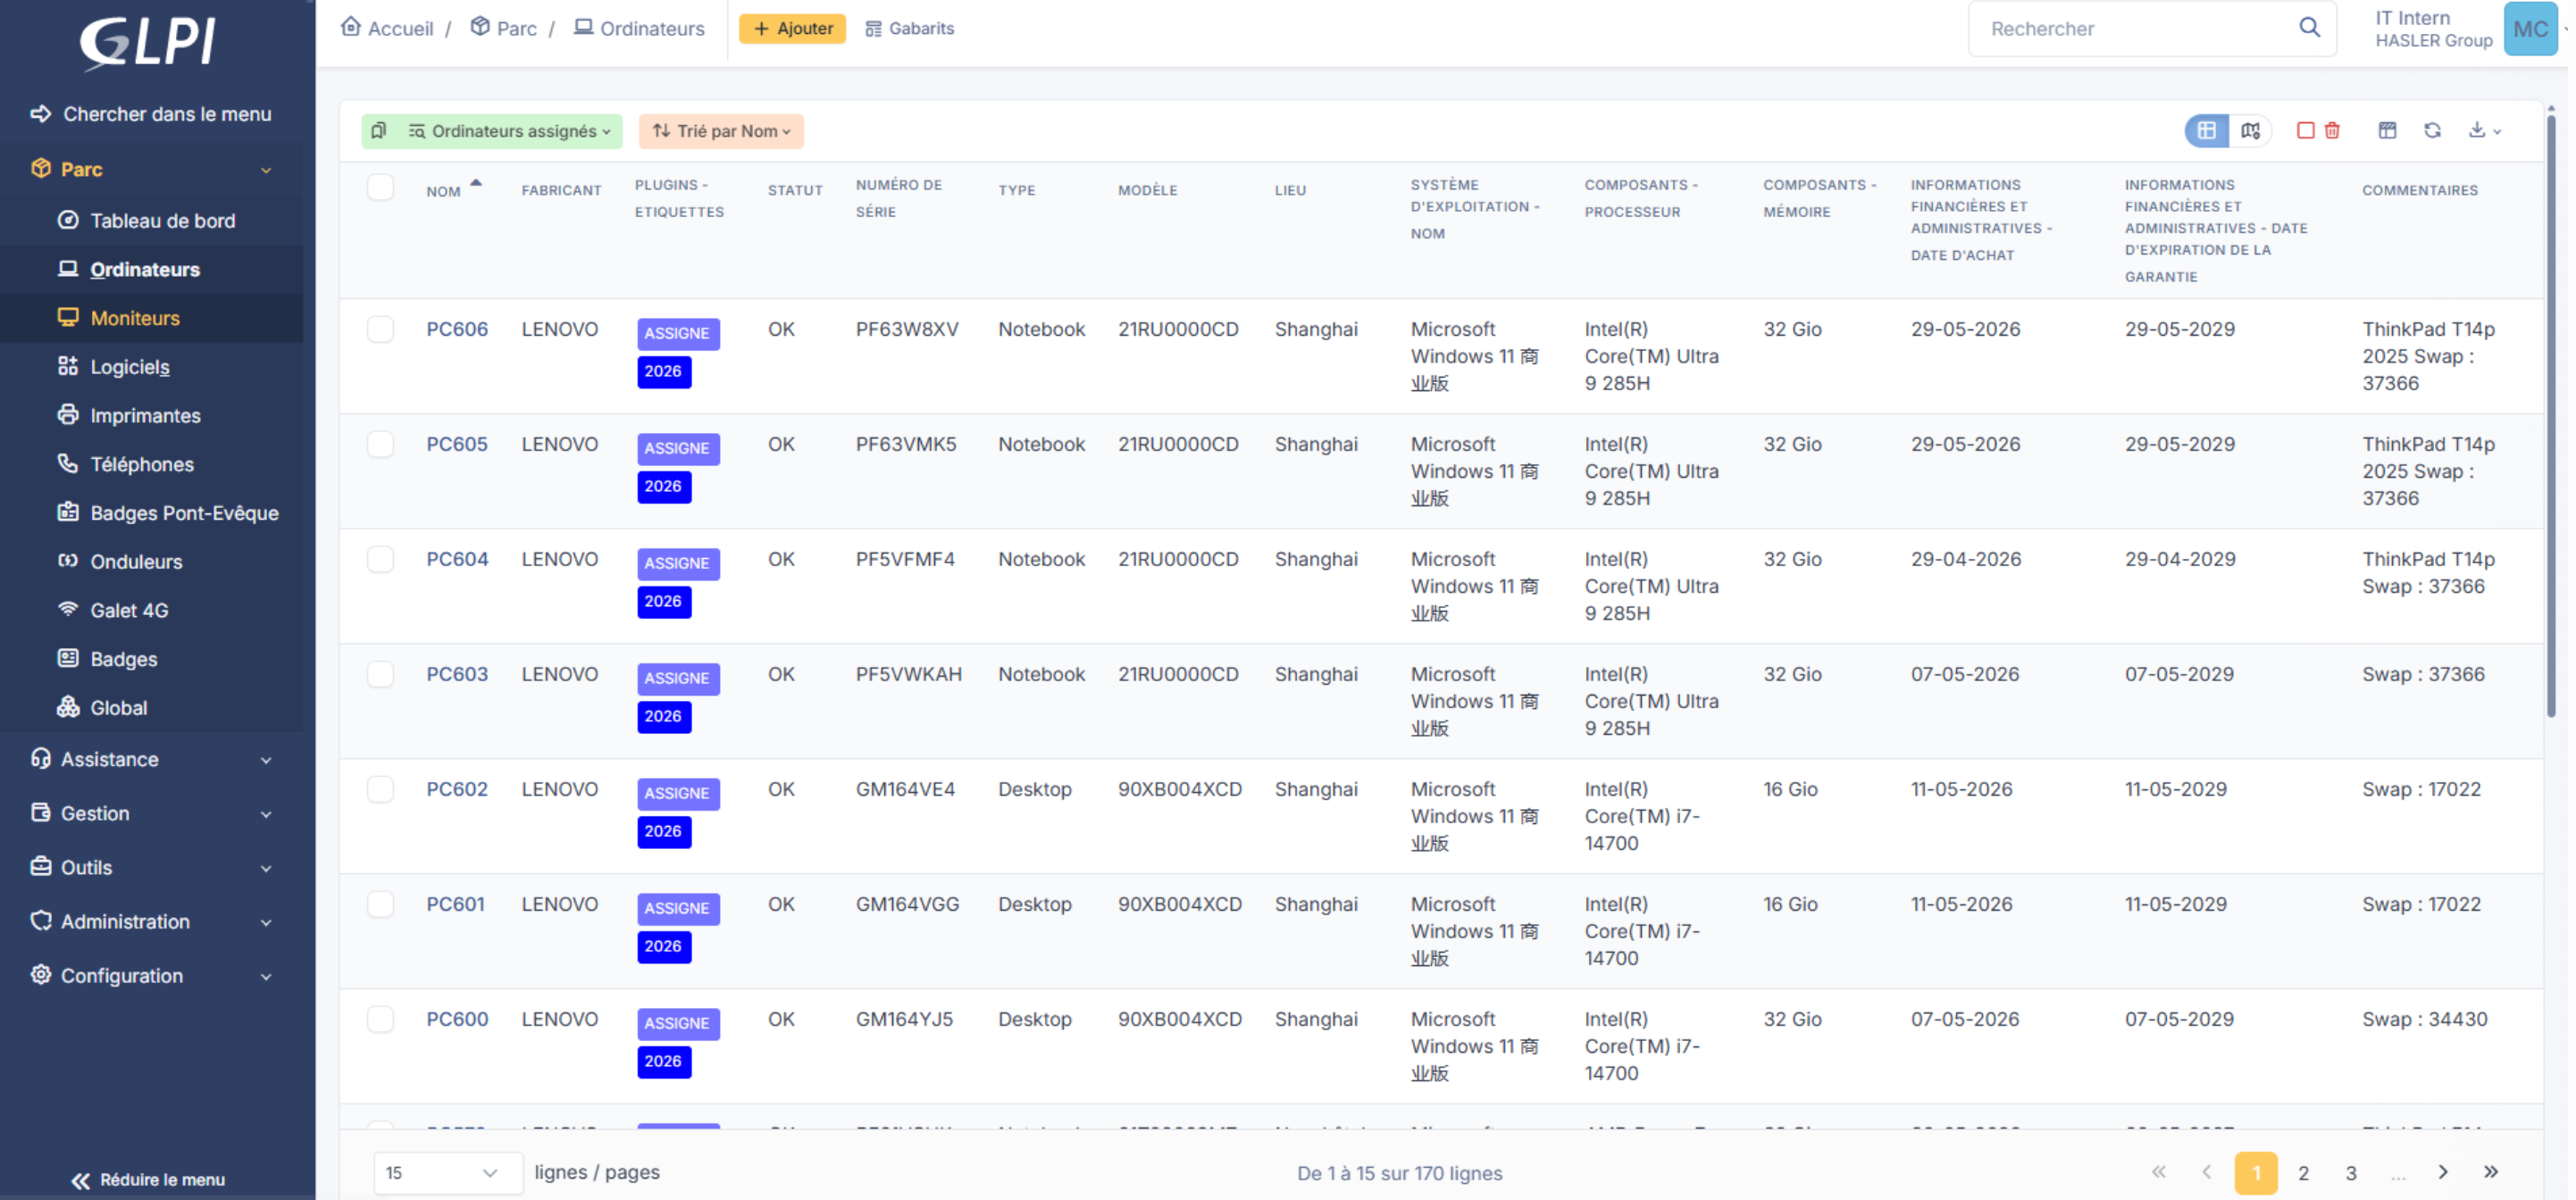Expand the Administration menu section
This screenshot has height=1200, width=2576.
tap(151, 921)
